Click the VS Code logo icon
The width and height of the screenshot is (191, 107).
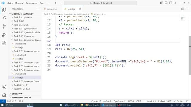pyautogui.click(x=3, y=3)
